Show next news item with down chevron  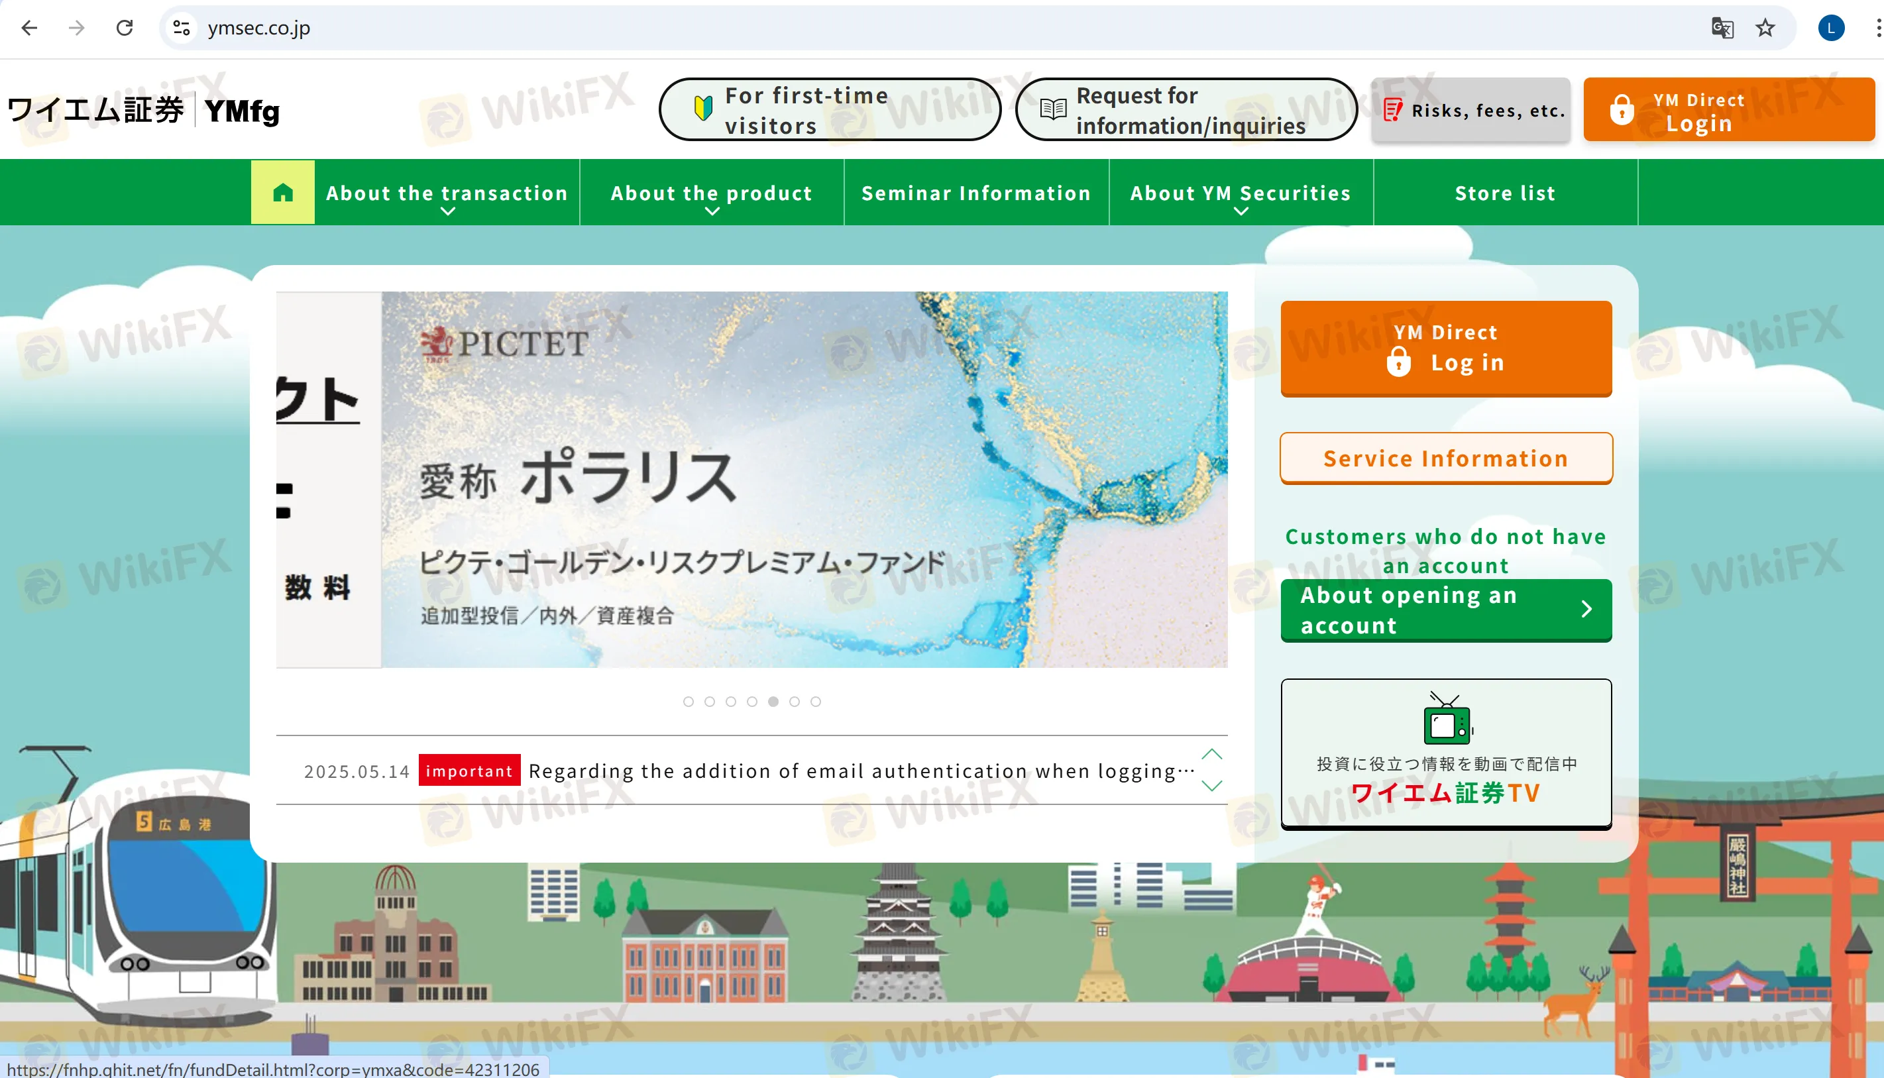pyautogui.click(x=1212, y=786)
